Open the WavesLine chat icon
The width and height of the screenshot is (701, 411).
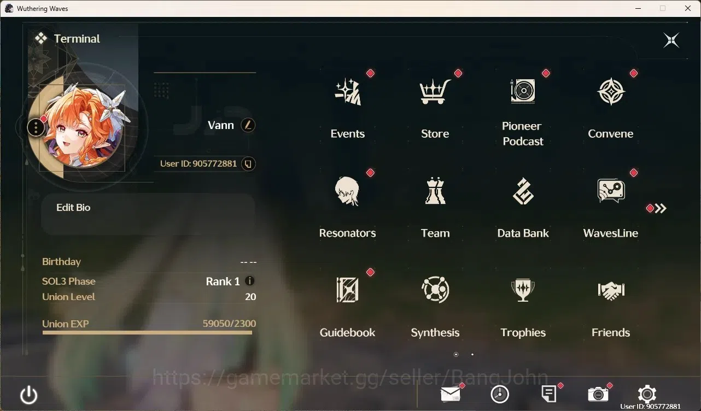point(611,191)
